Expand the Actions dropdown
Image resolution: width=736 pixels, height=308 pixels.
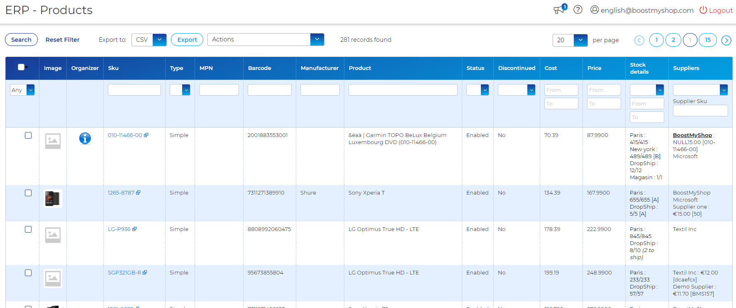[x=266, y=39]
